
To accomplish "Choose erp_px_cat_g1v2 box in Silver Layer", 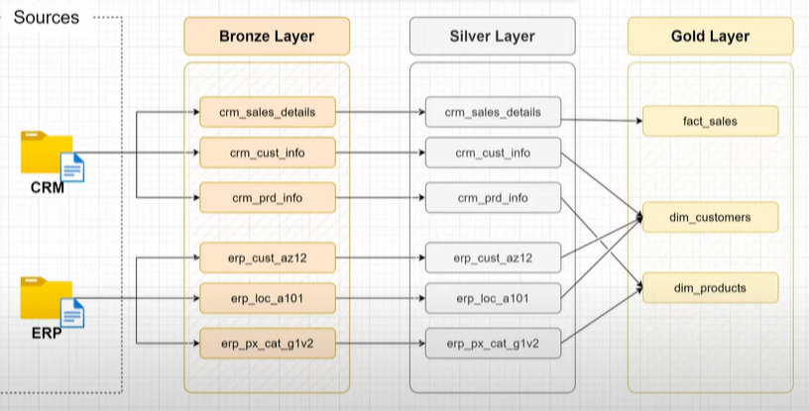I will [x=493, y=343].
